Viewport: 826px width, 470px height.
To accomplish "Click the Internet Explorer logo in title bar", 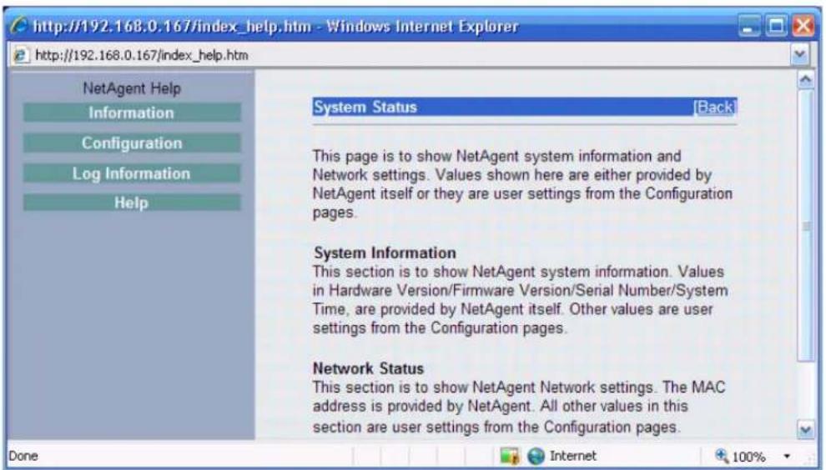I will 19,26.
